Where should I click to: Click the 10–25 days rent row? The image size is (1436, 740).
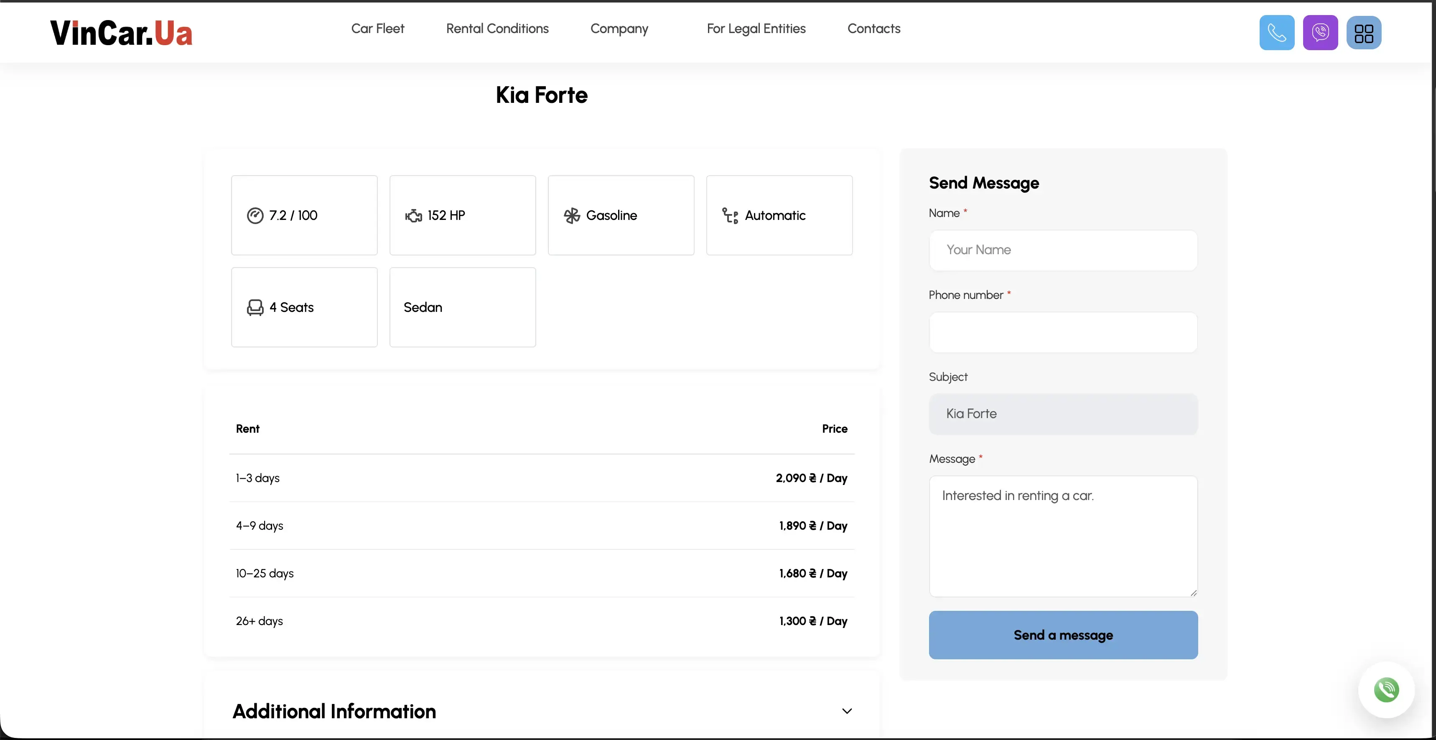541,574
